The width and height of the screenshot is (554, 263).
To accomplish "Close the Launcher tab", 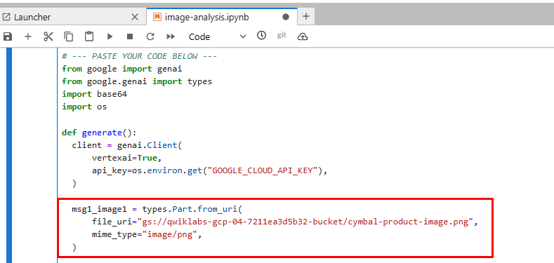I will tap(135, 17).
